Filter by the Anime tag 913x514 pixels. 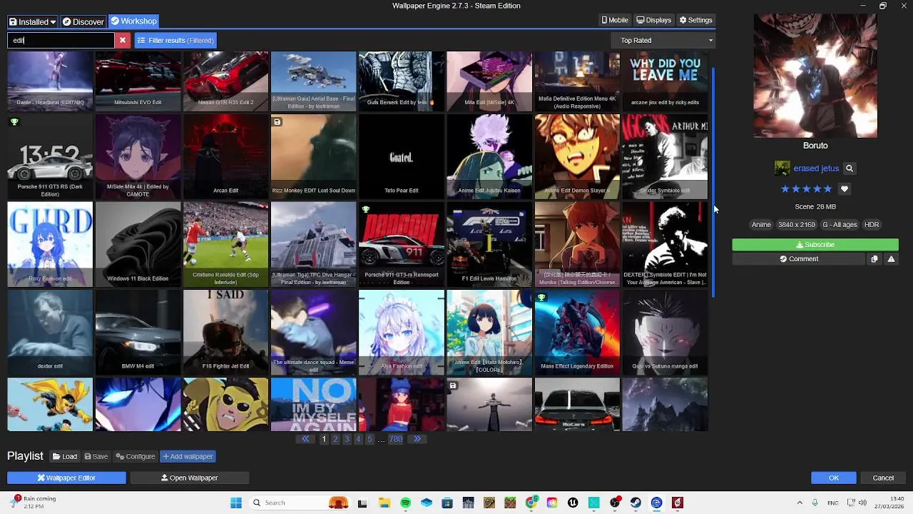(x=761, y=225)
